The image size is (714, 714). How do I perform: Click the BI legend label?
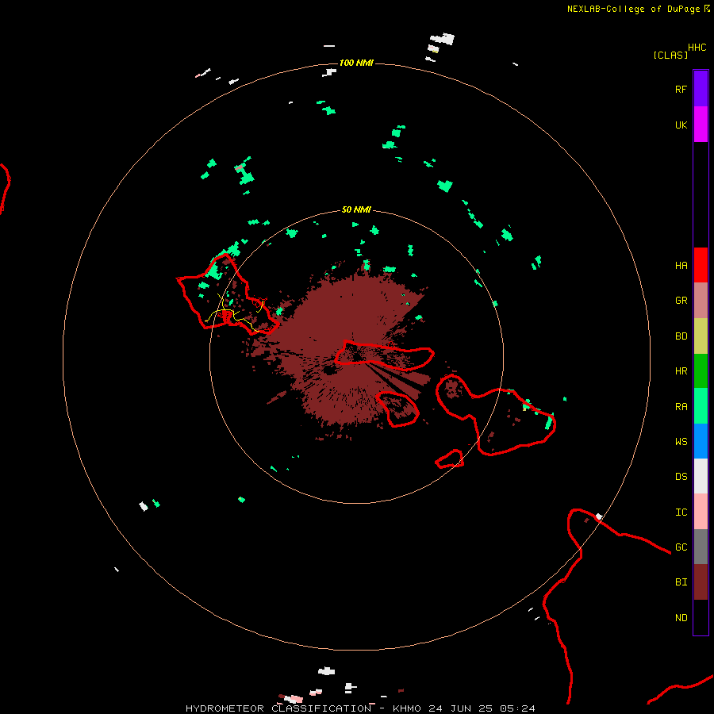681,582
